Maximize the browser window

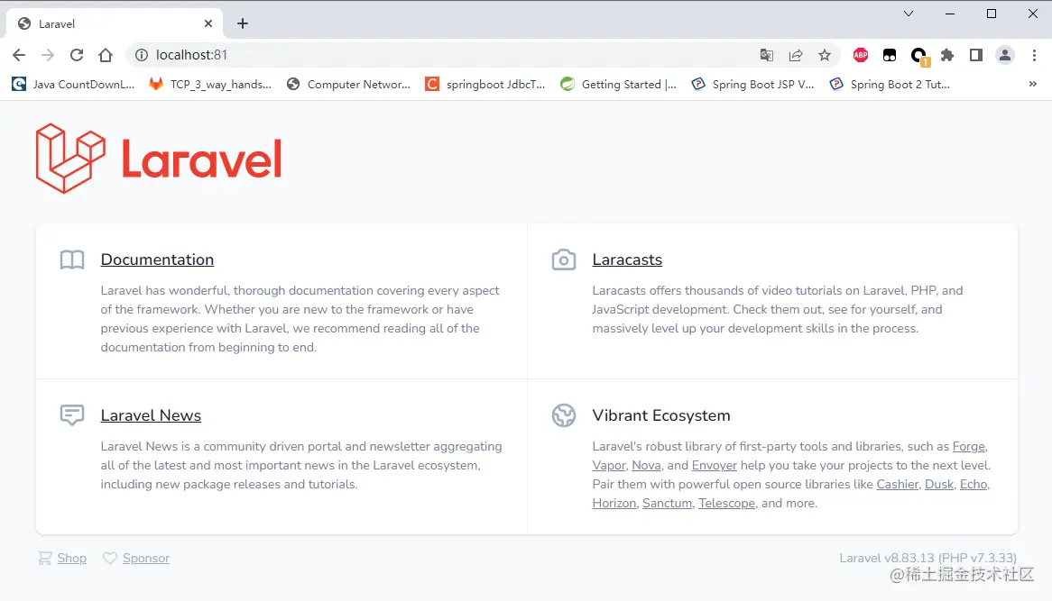[x=992, y=14]
